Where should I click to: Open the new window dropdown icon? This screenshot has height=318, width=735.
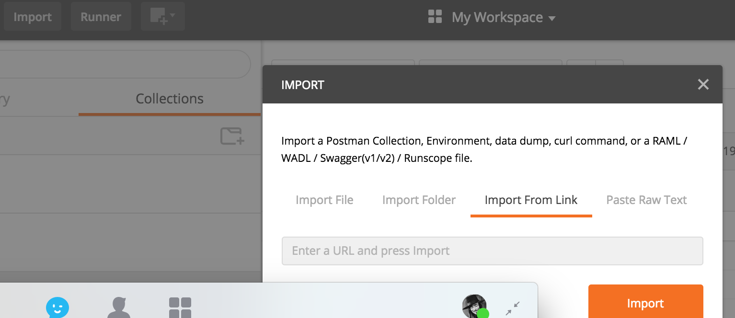pos(163,17)
